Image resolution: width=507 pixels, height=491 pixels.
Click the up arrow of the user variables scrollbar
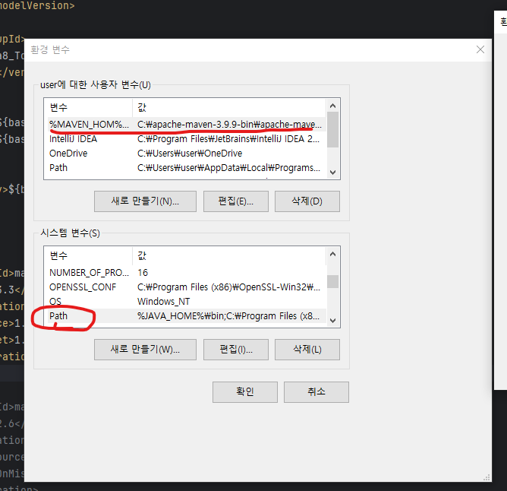pyautogui.click(x=332, y=106)
